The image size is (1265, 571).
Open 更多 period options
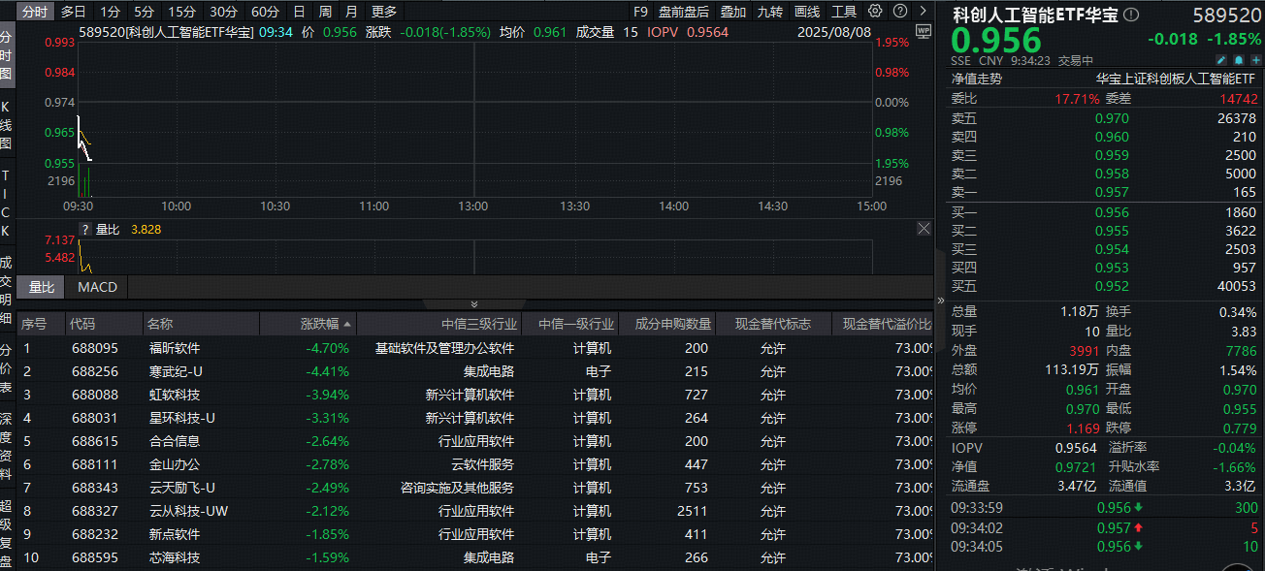[x=384, y=12]
